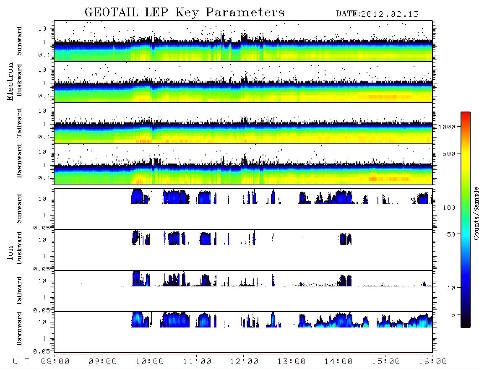Click inside the Ion Sunward spectrogram panel

click(243, 209)
